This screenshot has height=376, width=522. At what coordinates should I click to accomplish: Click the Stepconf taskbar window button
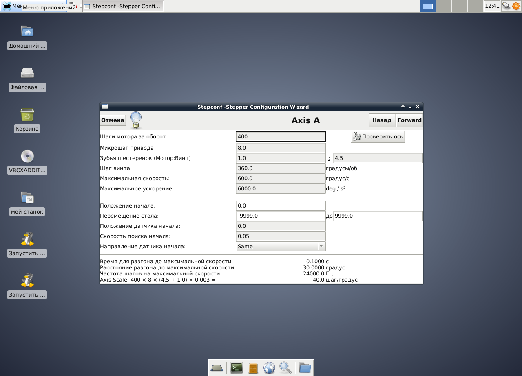123,6
